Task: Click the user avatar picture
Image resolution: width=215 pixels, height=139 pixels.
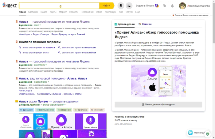Action: [182, 6]
